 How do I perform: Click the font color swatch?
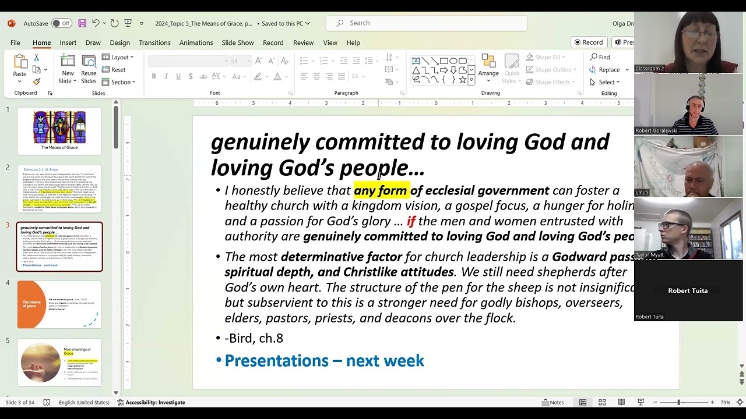pyautogui.click(x=277, y=76)
